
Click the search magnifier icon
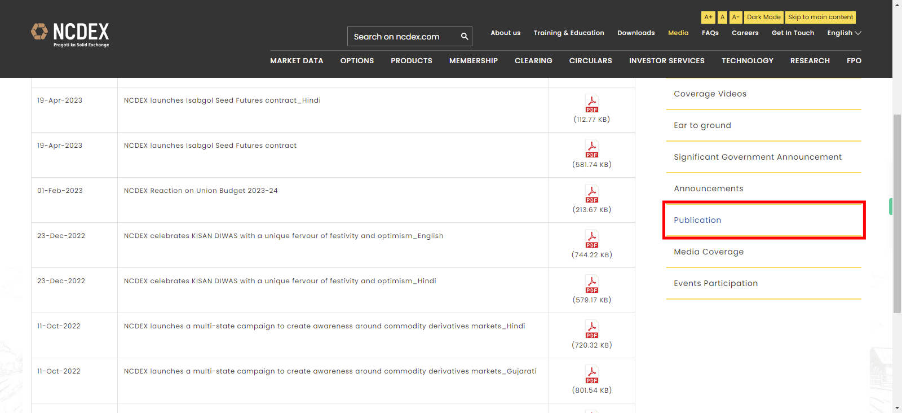465,37
